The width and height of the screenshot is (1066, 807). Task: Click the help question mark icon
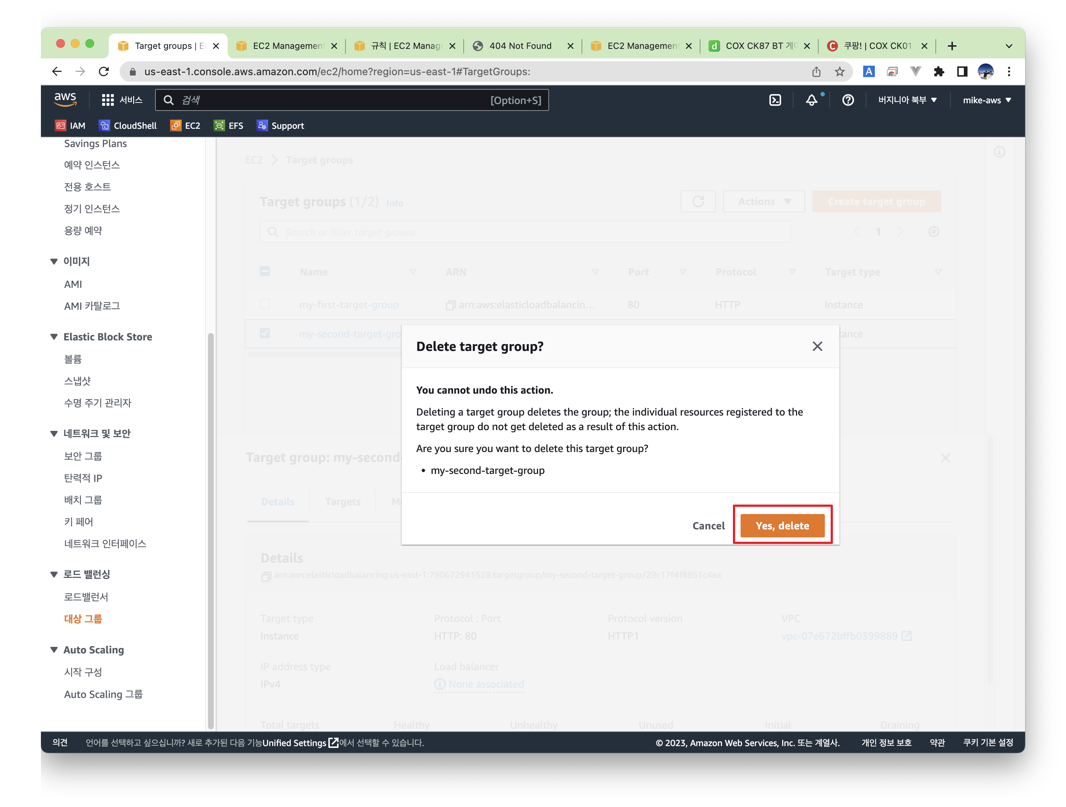(x=848, y=100)
